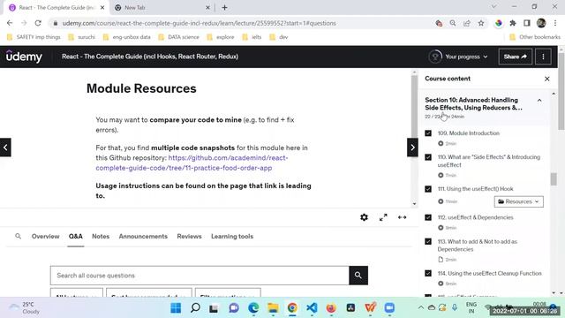Viewport: 565px width, 318px height.
Task: Bookmark this page with star icon
Action: (481, 23)
